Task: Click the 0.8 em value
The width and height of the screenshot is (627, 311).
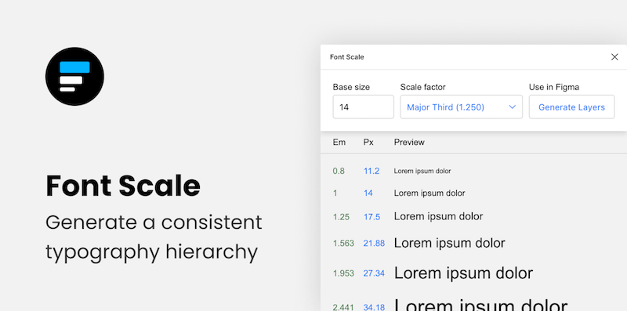Action: coord(339,171)
